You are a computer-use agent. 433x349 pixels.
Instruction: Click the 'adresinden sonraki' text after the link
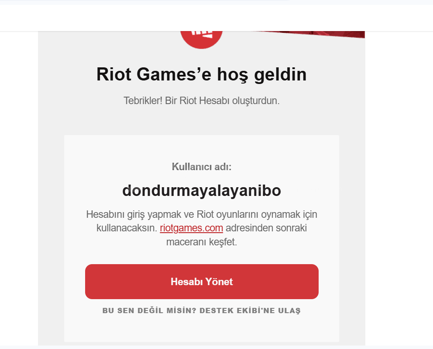pyautogui.click(x=266, y=228)
